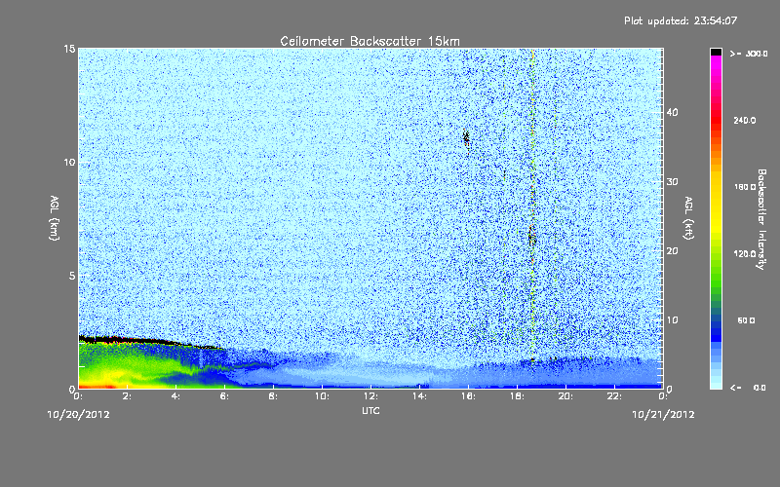Click the "8:" hour tick label

(x=274, y=396)
